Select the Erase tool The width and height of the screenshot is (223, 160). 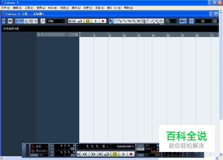point(130,21)
